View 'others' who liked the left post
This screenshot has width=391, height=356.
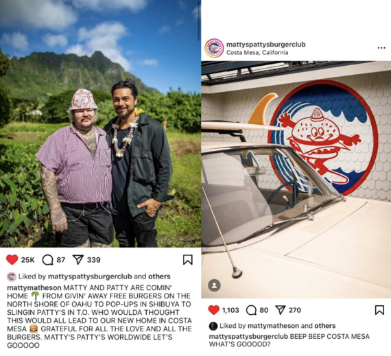click(159, 276)
